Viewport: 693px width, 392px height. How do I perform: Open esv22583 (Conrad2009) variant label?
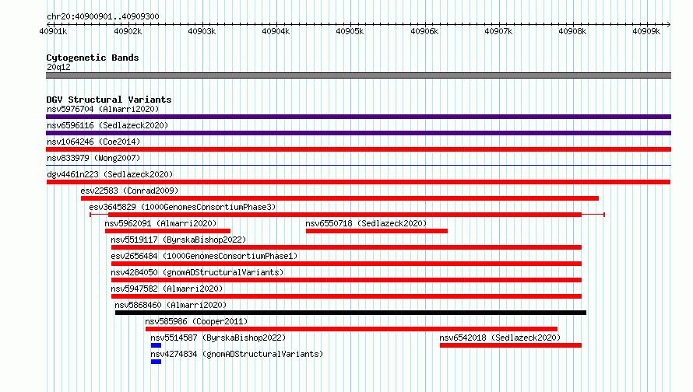pos(129,191)
